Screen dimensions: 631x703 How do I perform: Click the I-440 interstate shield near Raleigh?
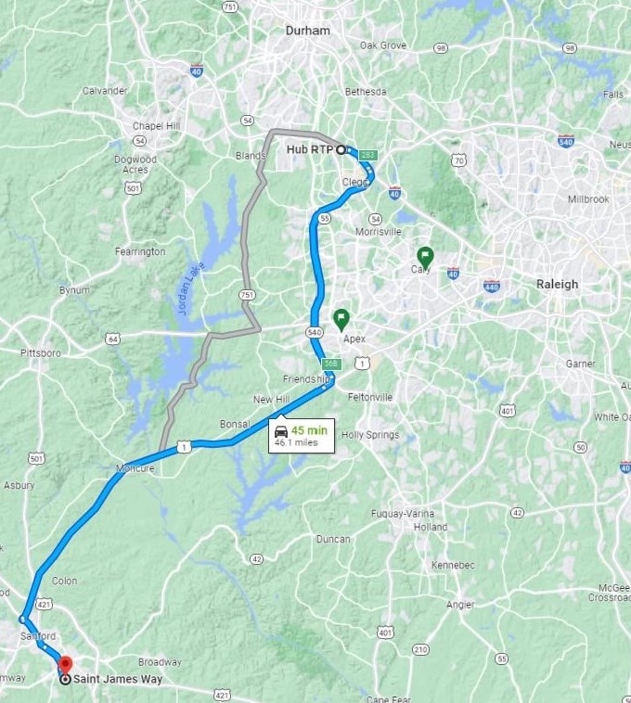tap(492, 286)
